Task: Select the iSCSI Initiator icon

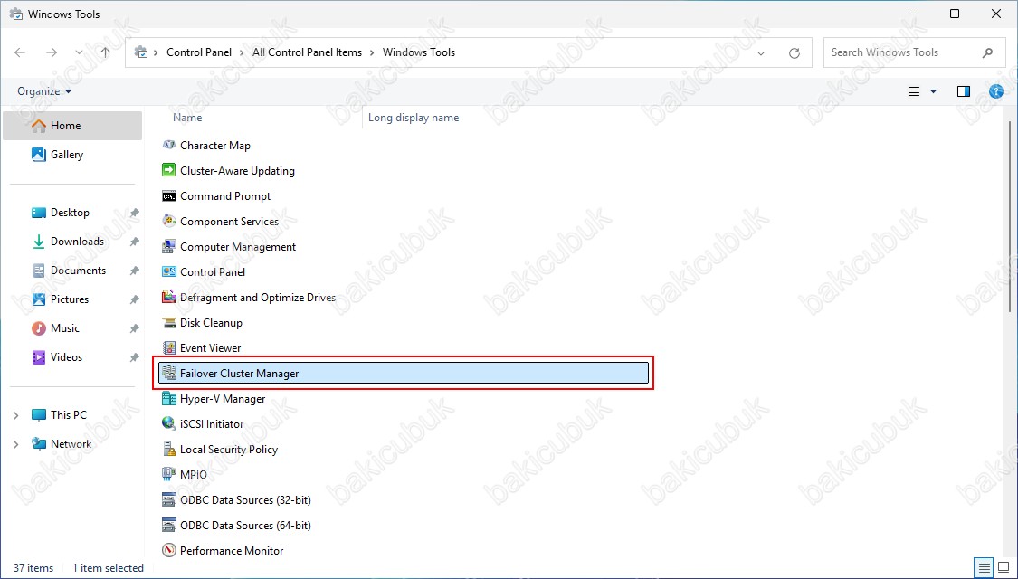Action: pyautogui.click(x=169, y=424)
